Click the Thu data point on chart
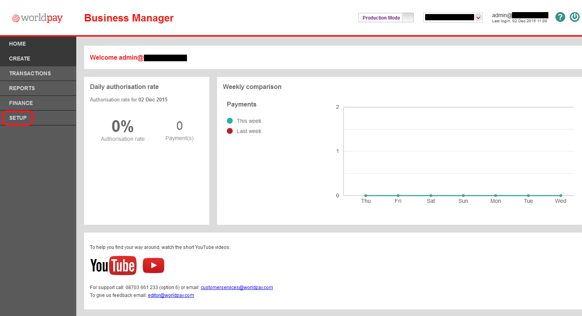 click(x=366, y=195)
